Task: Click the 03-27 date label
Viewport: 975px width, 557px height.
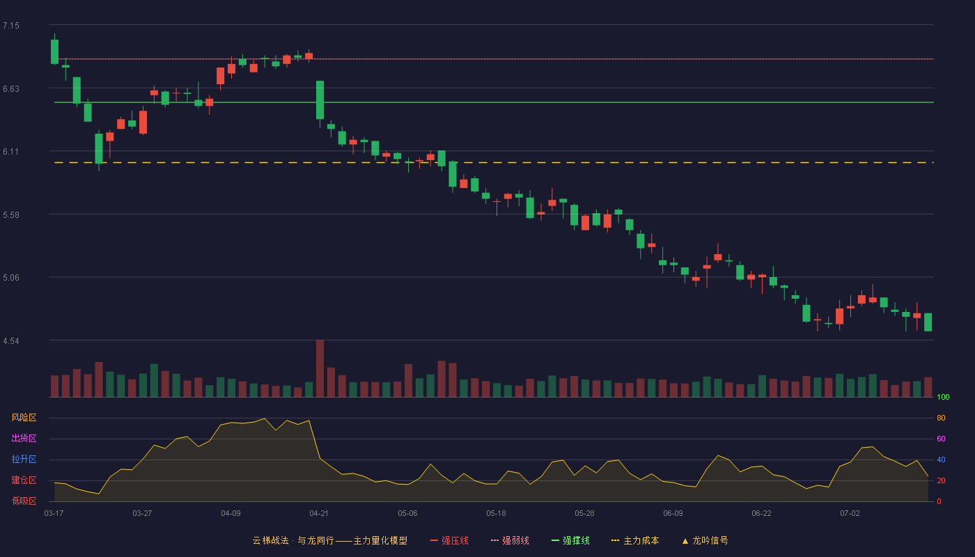Action: click(x=142, y=513)
